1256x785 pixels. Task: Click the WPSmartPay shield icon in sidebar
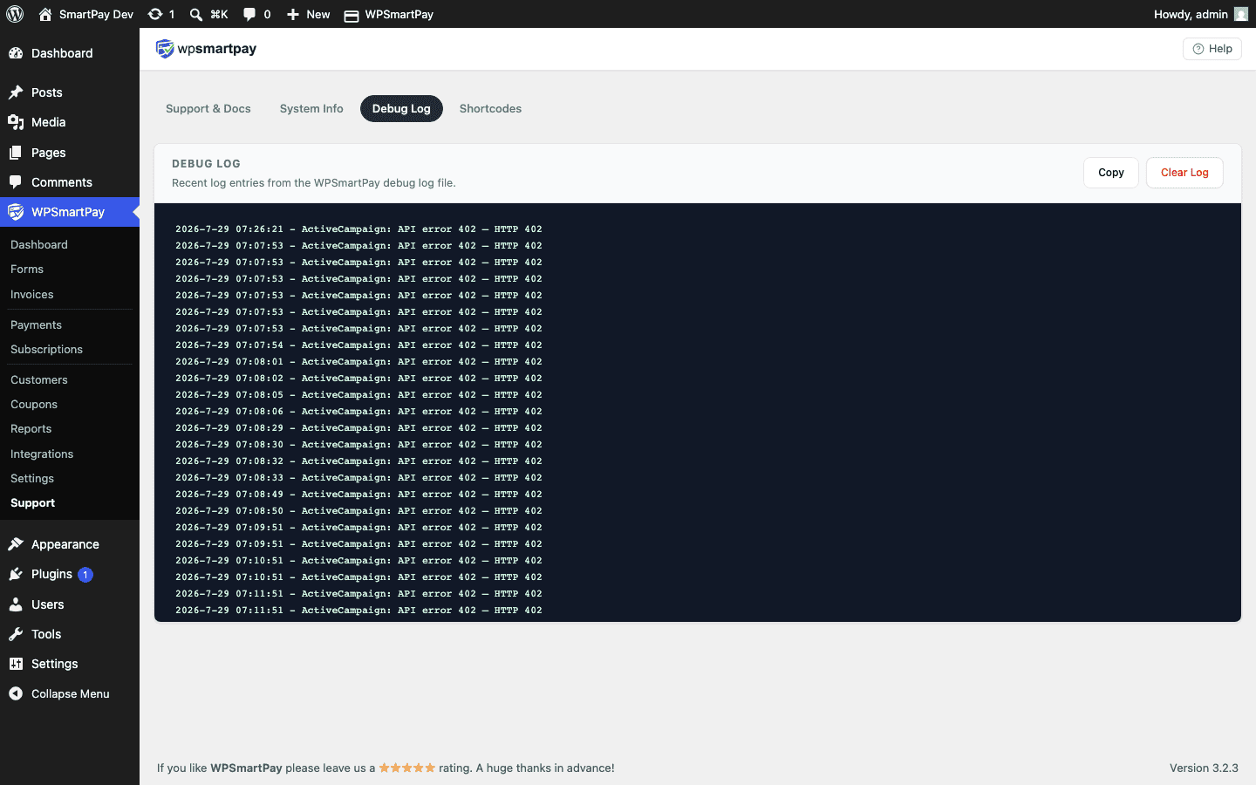(x=16, y=212)
